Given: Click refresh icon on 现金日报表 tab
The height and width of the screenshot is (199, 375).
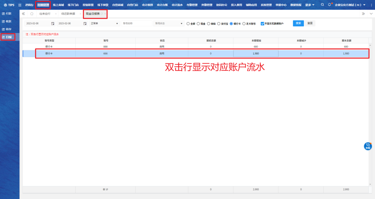Looking at the screenshot, I should pos(102,14).
